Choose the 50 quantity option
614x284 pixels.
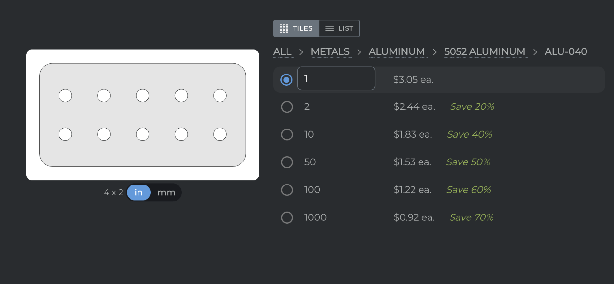pos(287,162)
